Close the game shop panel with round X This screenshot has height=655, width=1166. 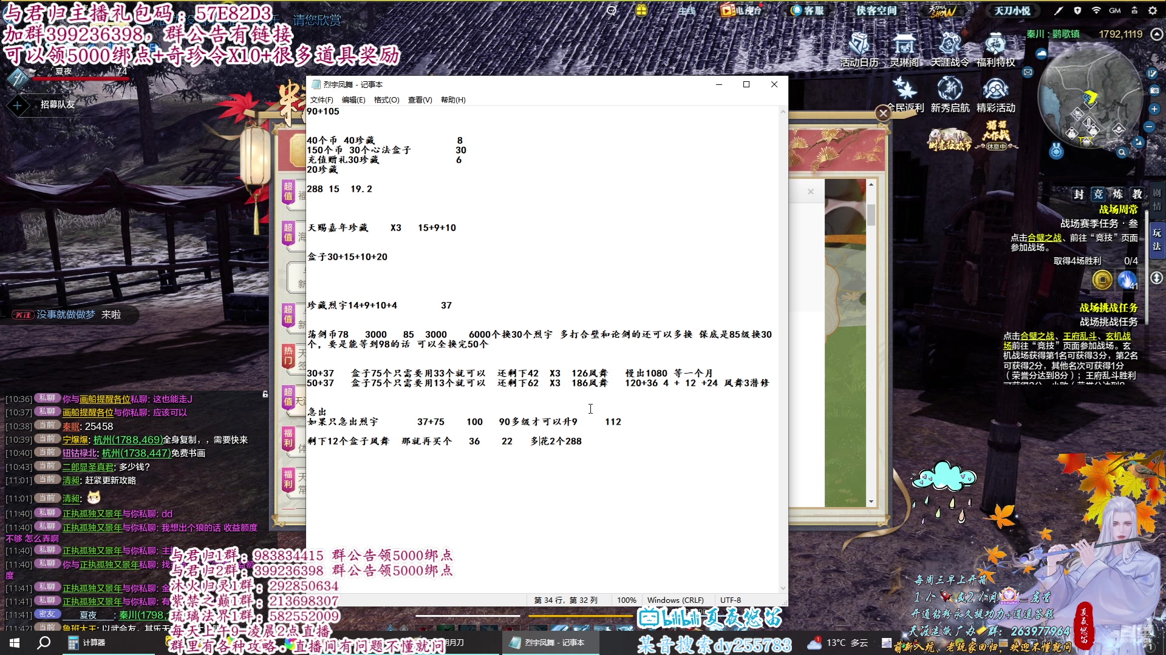884,113
